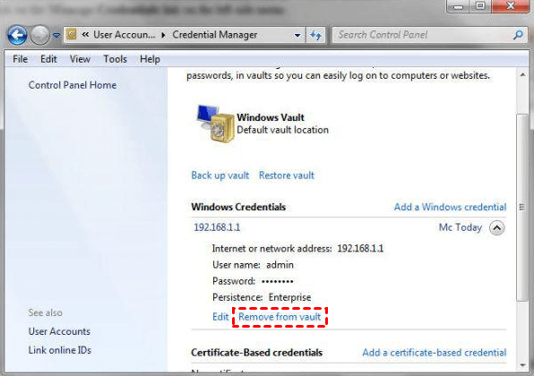Open the Tools menu
The image size is (534, 376).
tap(115, 59)
